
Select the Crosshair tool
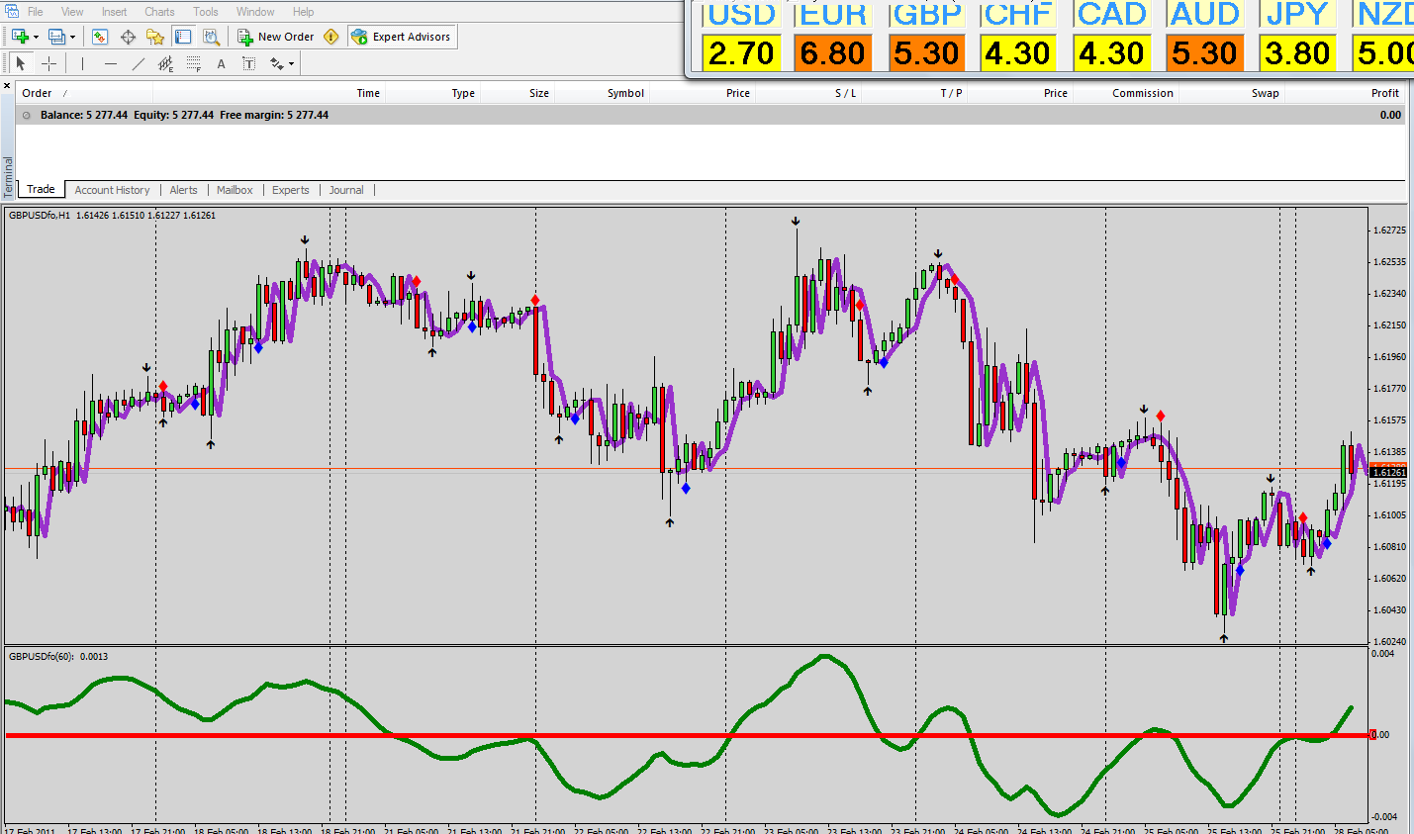pyautogui.click(x=48, y=63)
